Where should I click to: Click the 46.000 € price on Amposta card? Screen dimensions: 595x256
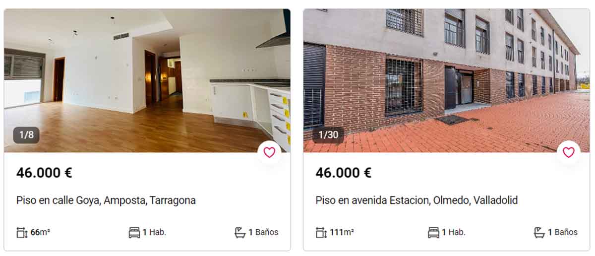44,173
